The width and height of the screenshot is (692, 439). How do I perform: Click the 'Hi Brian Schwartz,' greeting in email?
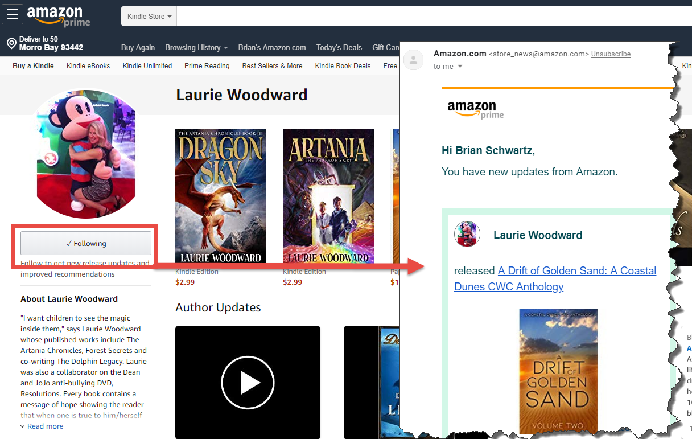[488, 151]
